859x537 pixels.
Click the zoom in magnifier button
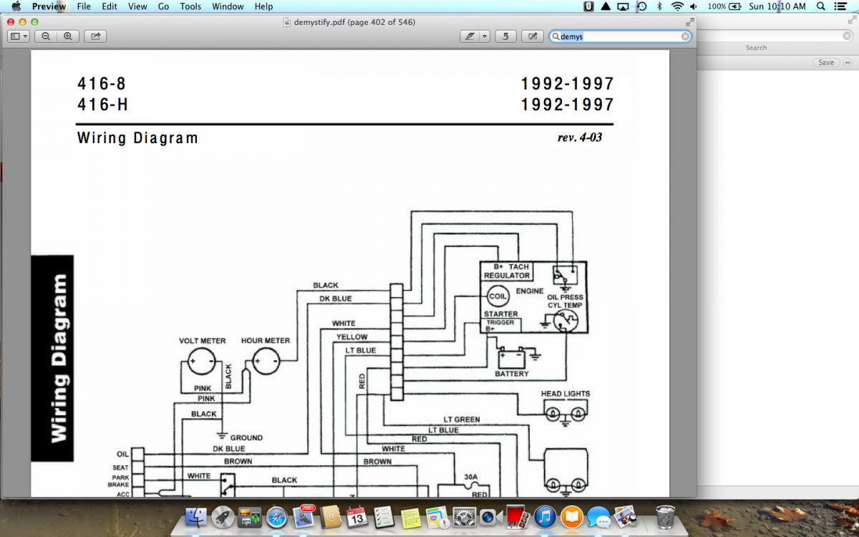click(x=68, y=36)
